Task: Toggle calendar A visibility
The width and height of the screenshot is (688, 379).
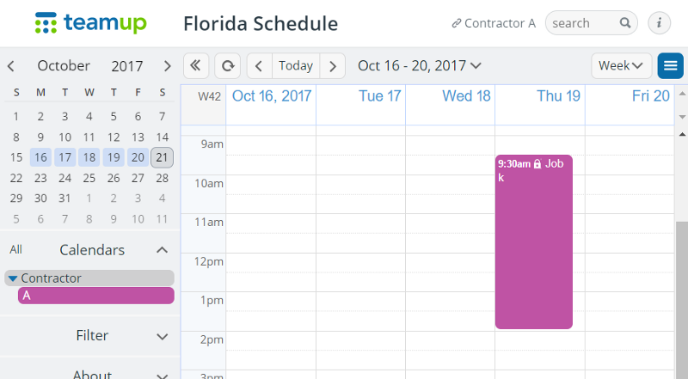Action: [x=96, y=296]
